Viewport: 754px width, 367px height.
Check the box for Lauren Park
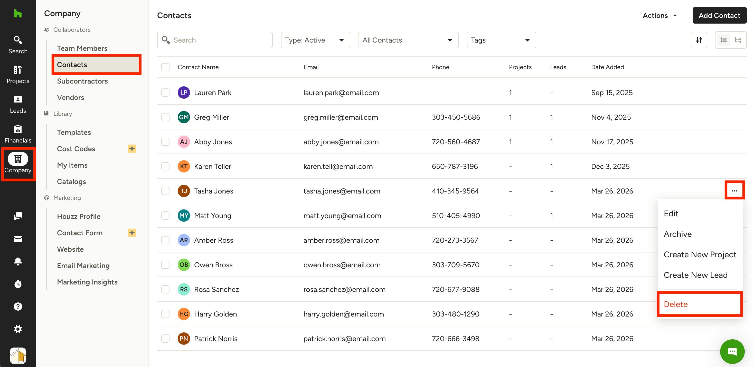pyautogui.click(x=165, y=93)
